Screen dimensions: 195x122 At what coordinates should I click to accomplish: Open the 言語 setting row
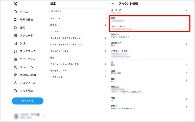tap(149, 72)
